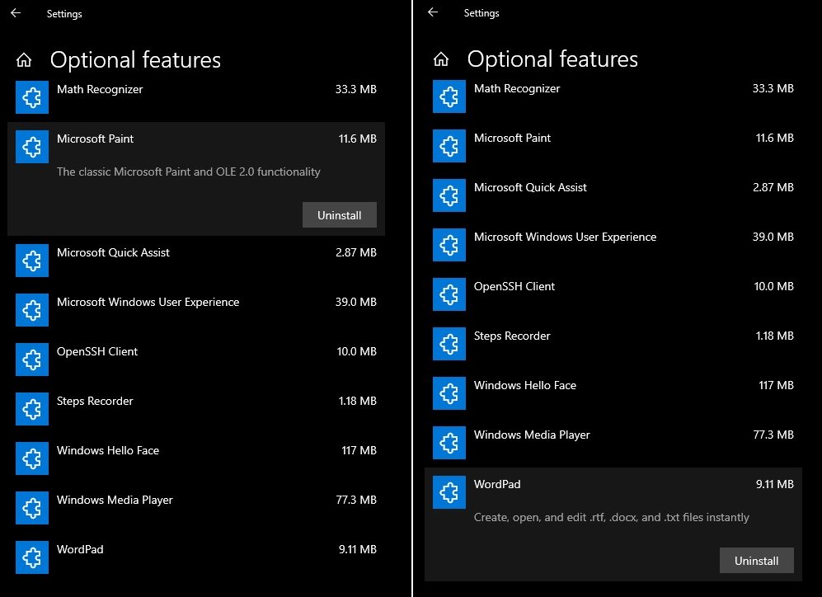822x597 pixels.
Task: Click Paint description mentioning OLE 2.0 functionality
Action: tap(188, 172)
